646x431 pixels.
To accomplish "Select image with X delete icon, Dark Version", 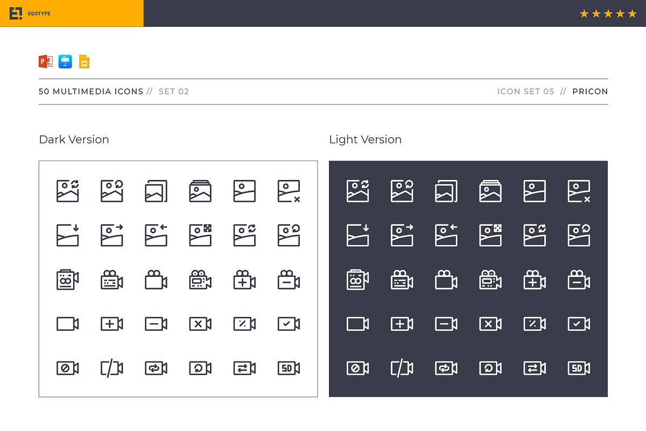I will (289, 191).
